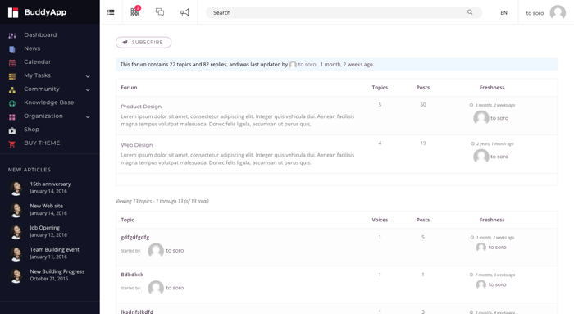Open the Product Design forum link
Screen dimensions: 574x314
[x=141, y=107]
